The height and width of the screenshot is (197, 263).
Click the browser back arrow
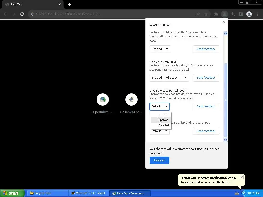click(6, 14)
